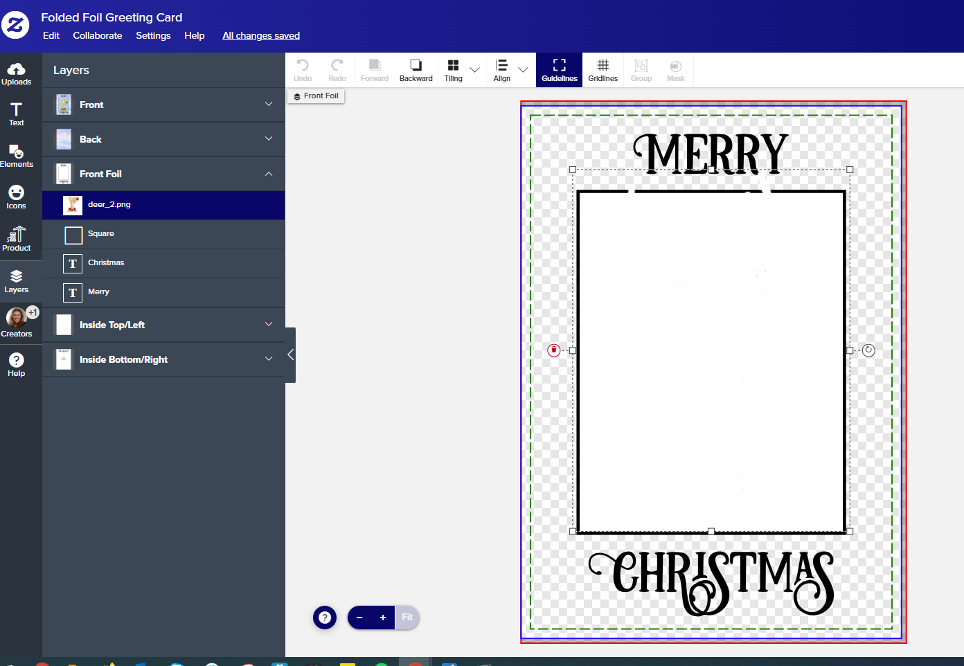Open the Icons panel
964x666 pixels.
pos(17,197)
